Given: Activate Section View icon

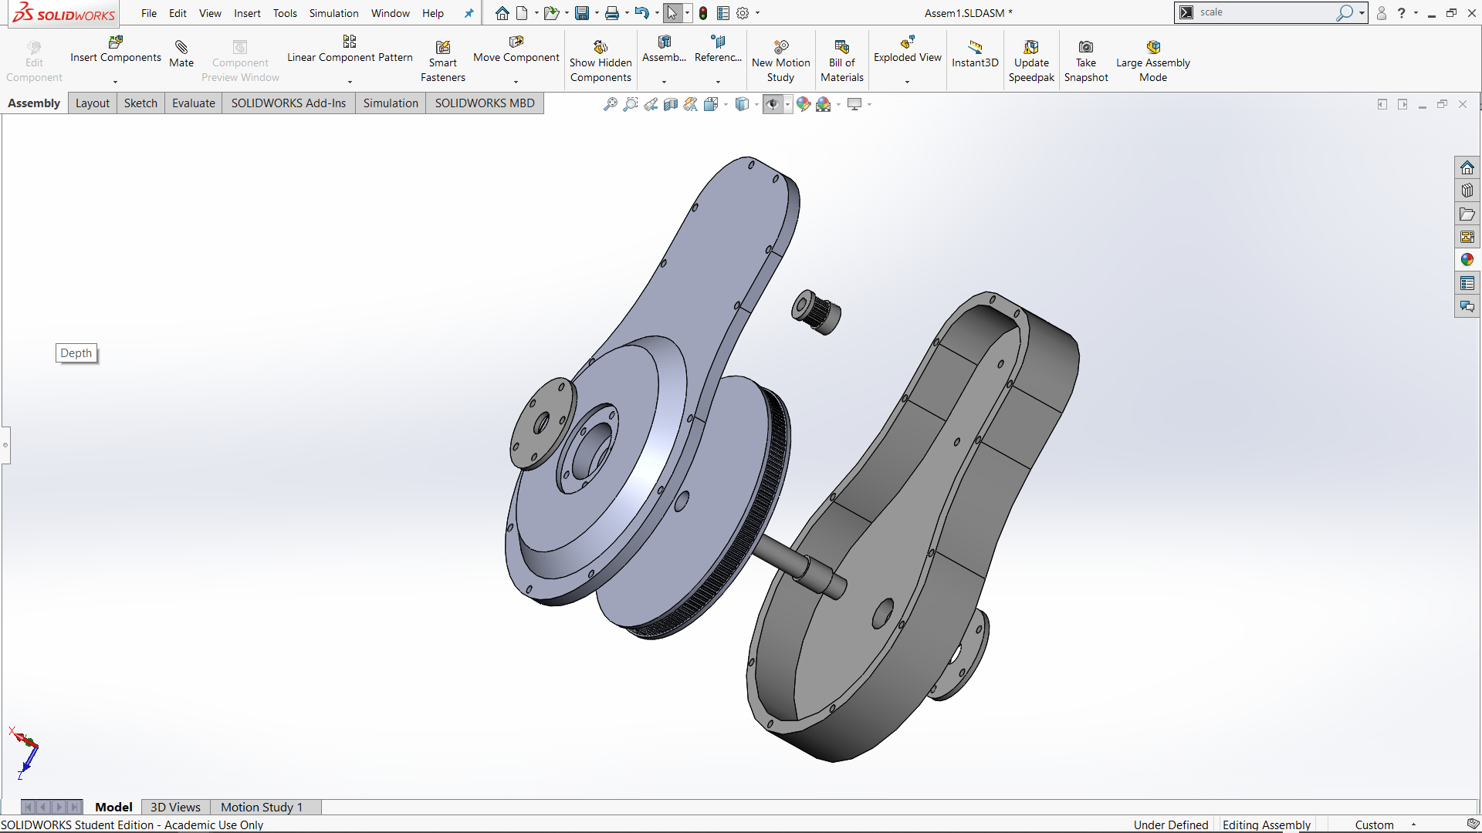Looking at the screenshot, I should pyautogui.click(x=670, y=104).
